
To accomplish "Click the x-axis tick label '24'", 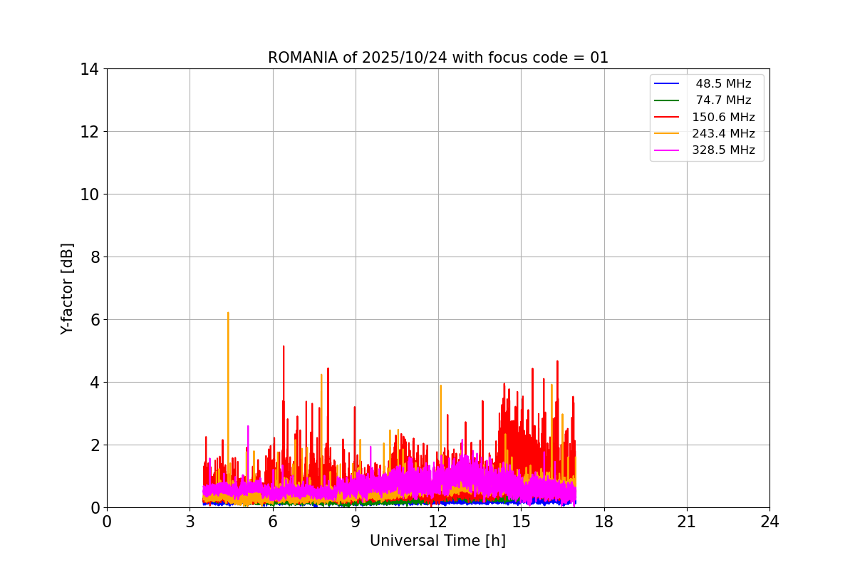I will 769,522.
